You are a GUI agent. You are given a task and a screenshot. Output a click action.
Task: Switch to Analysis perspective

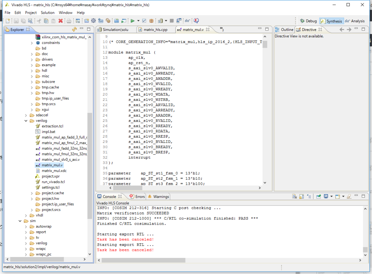pos(355,21)
